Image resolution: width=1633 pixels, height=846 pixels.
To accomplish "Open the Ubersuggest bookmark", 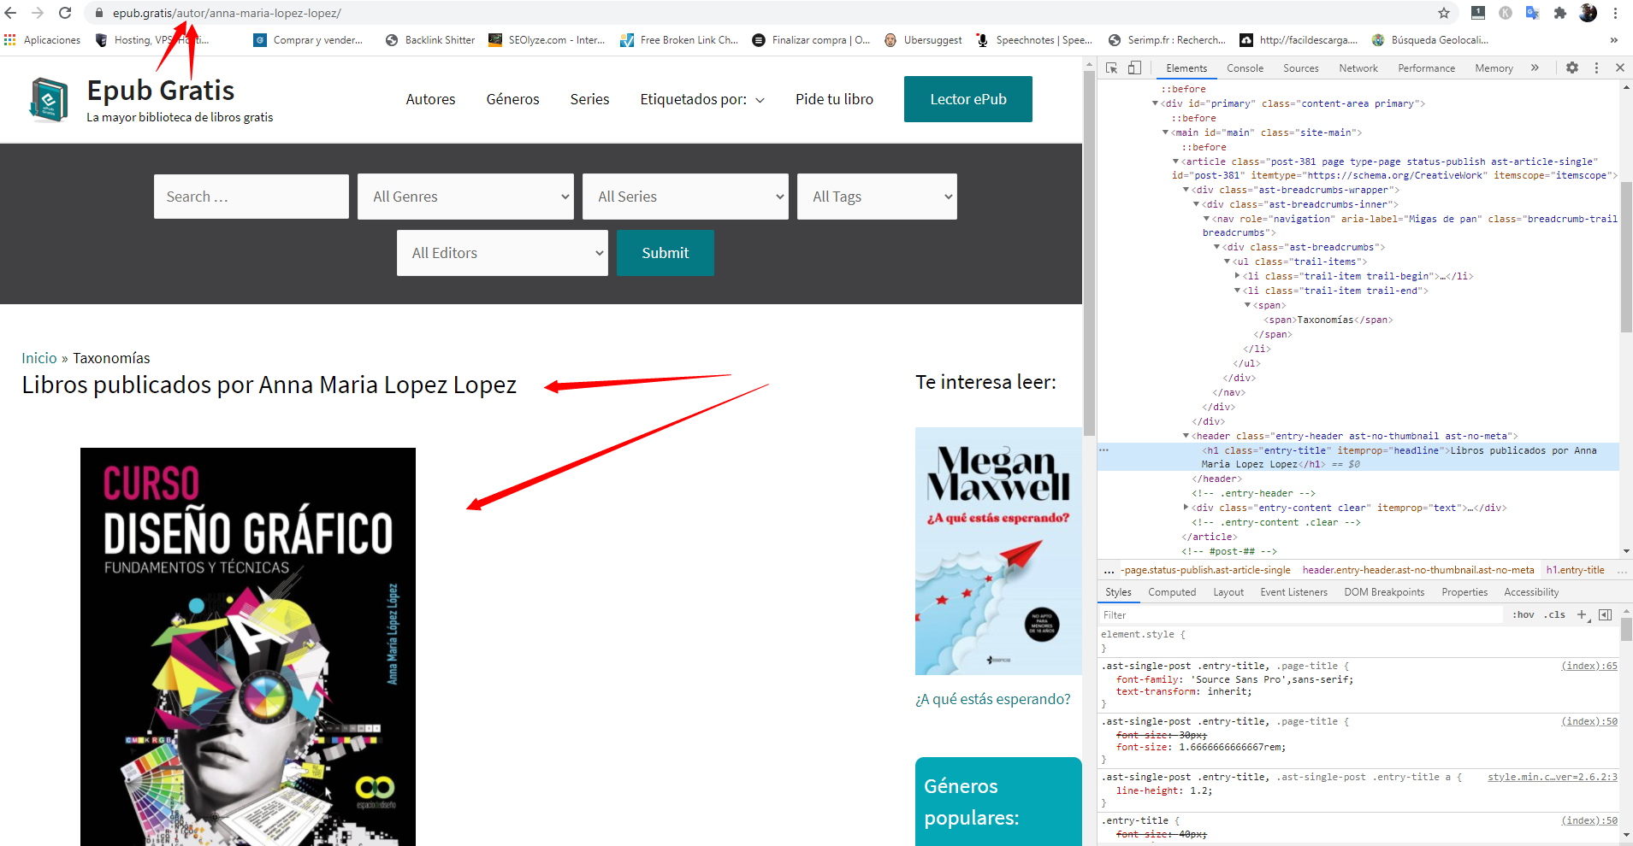I will click(923, 40).
